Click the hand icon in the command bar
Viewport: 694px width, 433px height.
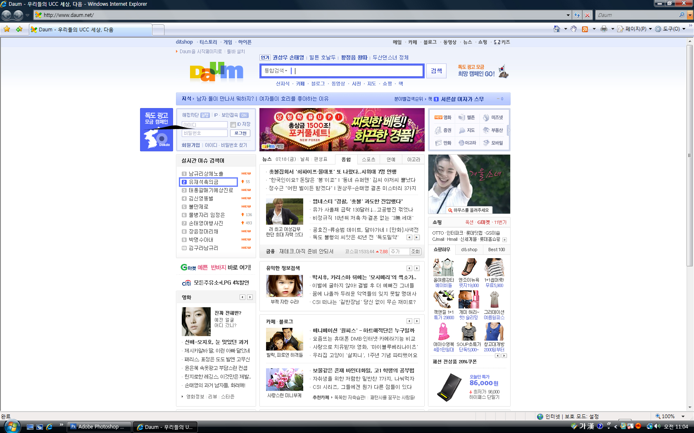pos(573,29)
